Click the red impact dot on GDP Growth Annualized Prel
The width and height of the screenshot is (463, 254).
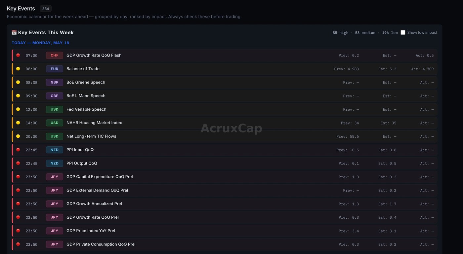18,204
